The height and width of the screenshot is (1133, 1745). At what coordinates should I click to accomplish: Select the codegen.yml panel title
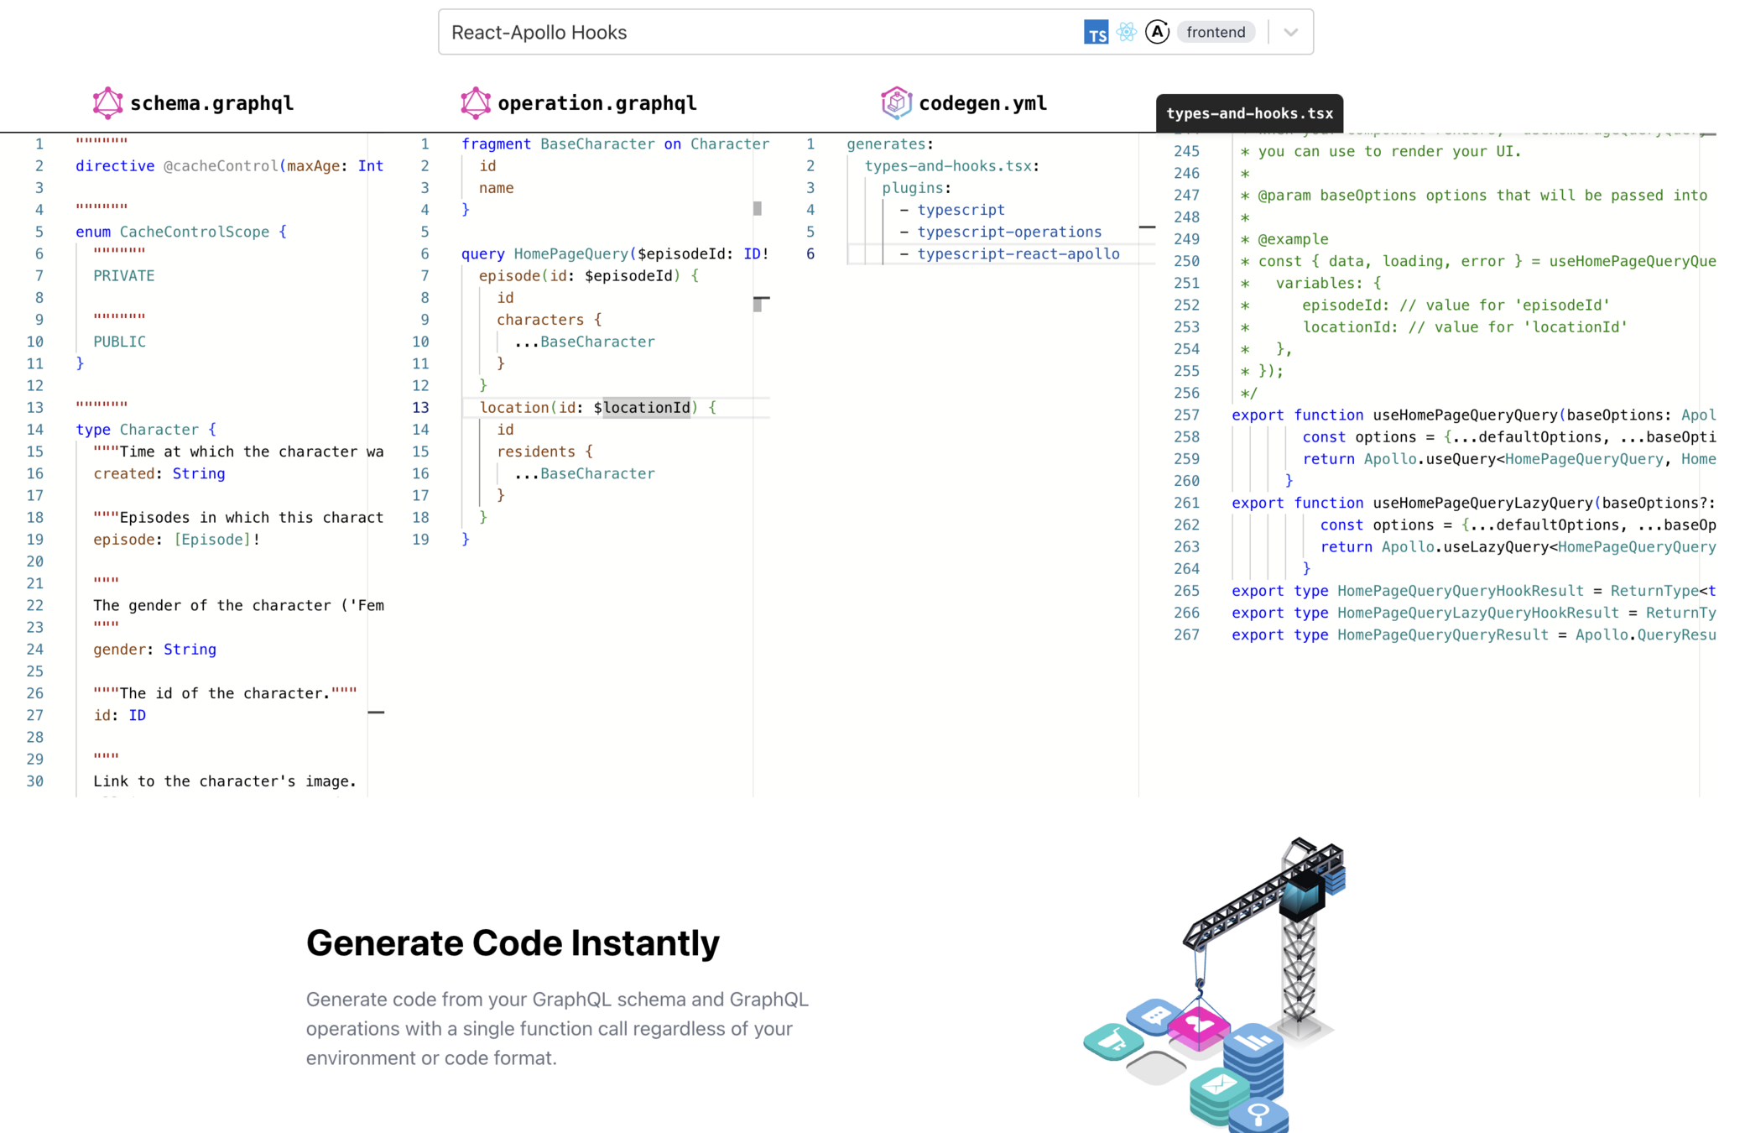[x=982, y=103]
